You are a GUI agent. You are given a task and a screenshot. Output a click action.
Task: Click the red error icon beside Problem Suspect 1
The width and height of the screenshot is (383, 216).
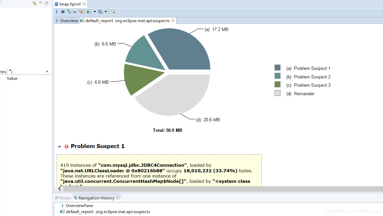[x=66, y=146]
